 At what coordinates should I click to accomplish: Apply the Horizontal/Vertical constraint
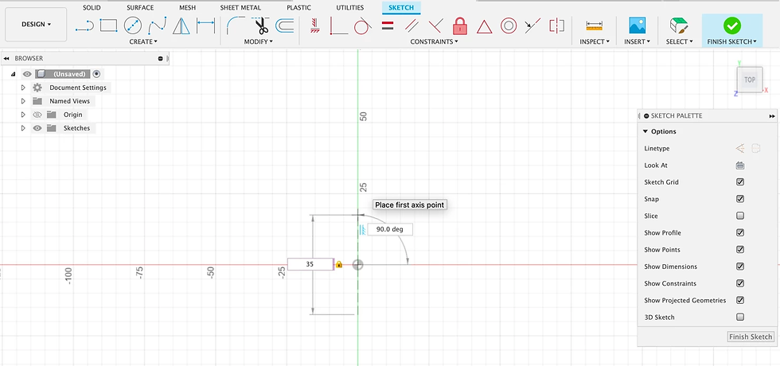[314, 25]
